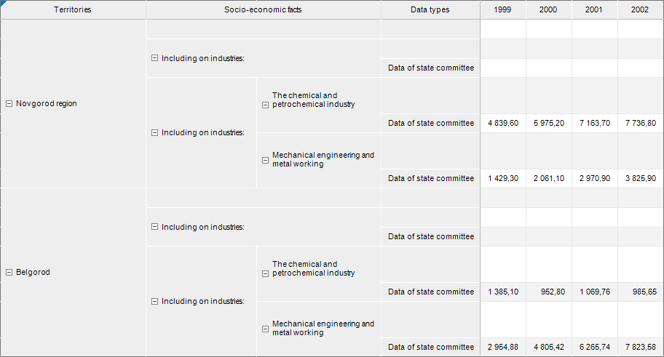
Task: Select the cell showing 2 061,10
Action: 548,179
